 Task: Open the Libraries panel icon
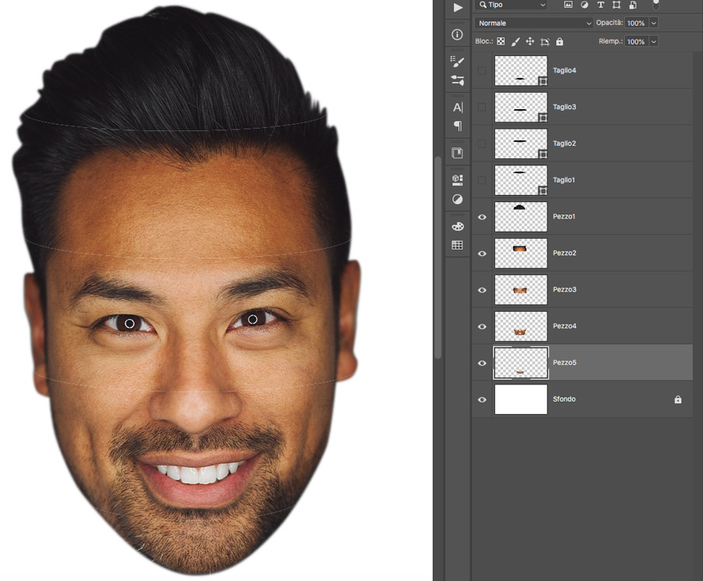457,153
